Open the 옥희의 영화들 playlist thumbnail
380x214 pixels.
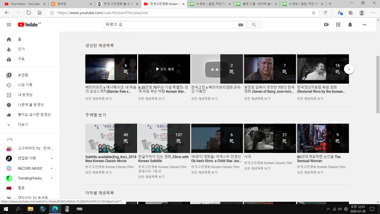point(217,138)
